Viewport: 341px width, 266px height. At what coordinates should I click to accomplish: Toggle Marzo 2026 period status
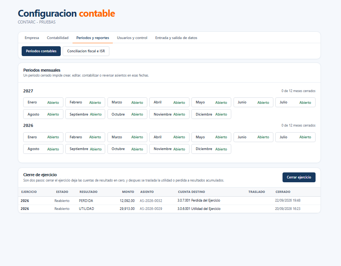click(x=127, y=137)
